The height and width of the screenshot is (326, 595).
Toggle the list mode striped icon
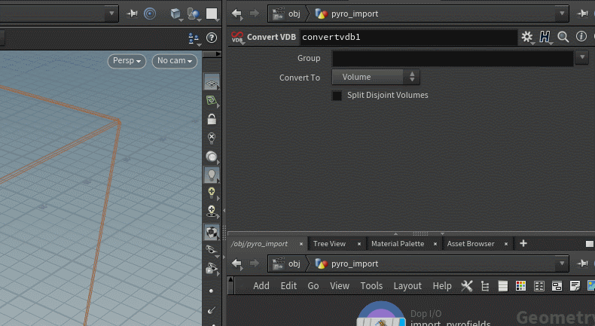pyautogui.click(x=503, y=286)
